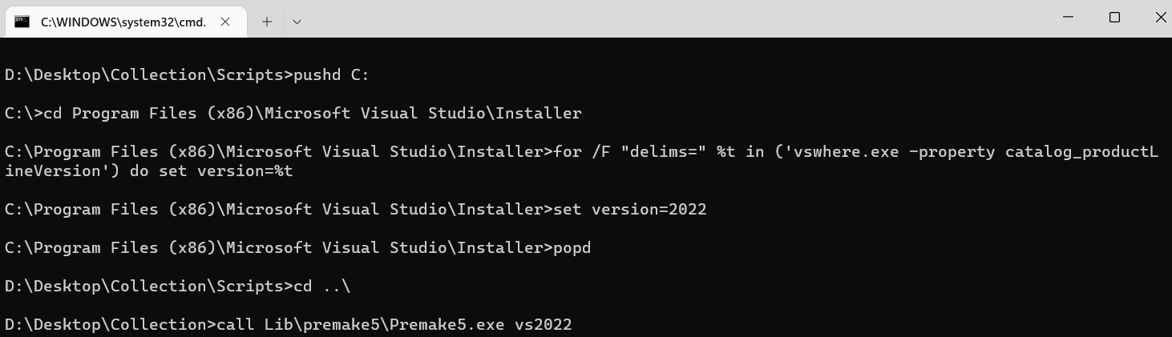Click the first 'D:\Desktop\Collection\Scripts>' prompt
Screen dimensions: 1172x337
point(149,75)
